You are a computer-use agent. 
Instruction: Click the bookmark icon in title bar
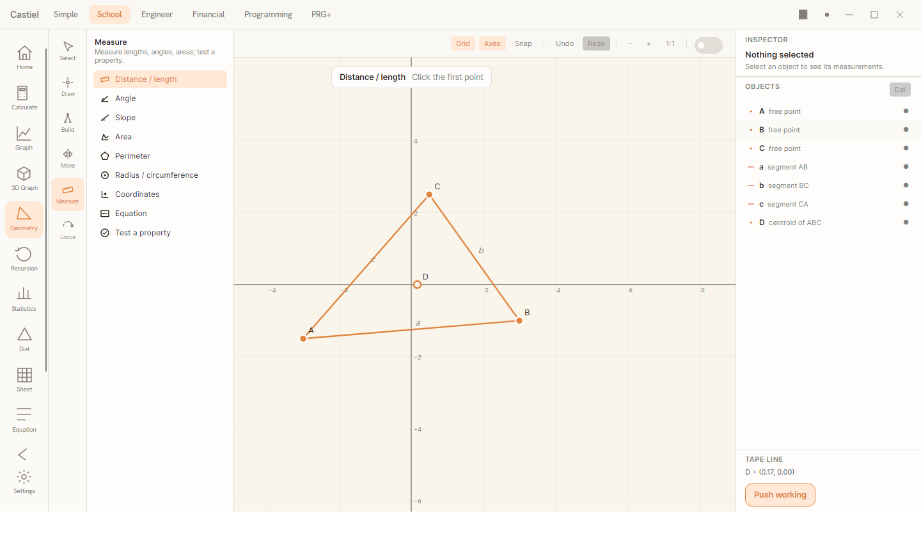click(803, 15)
